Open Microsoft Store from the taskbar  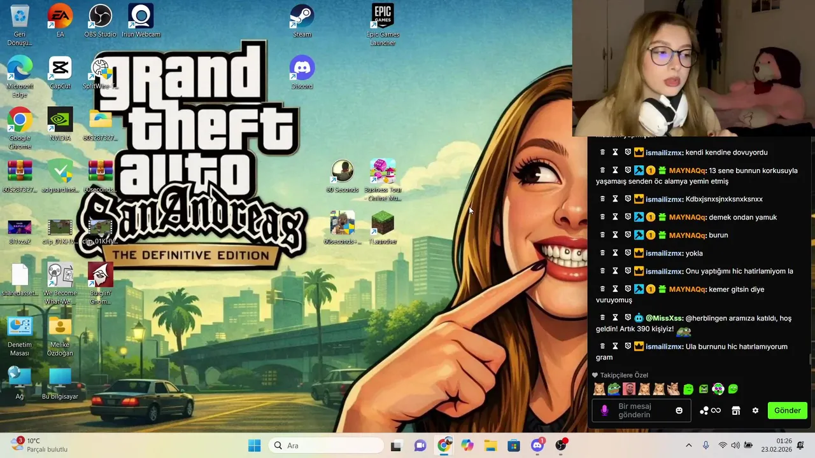514,445
